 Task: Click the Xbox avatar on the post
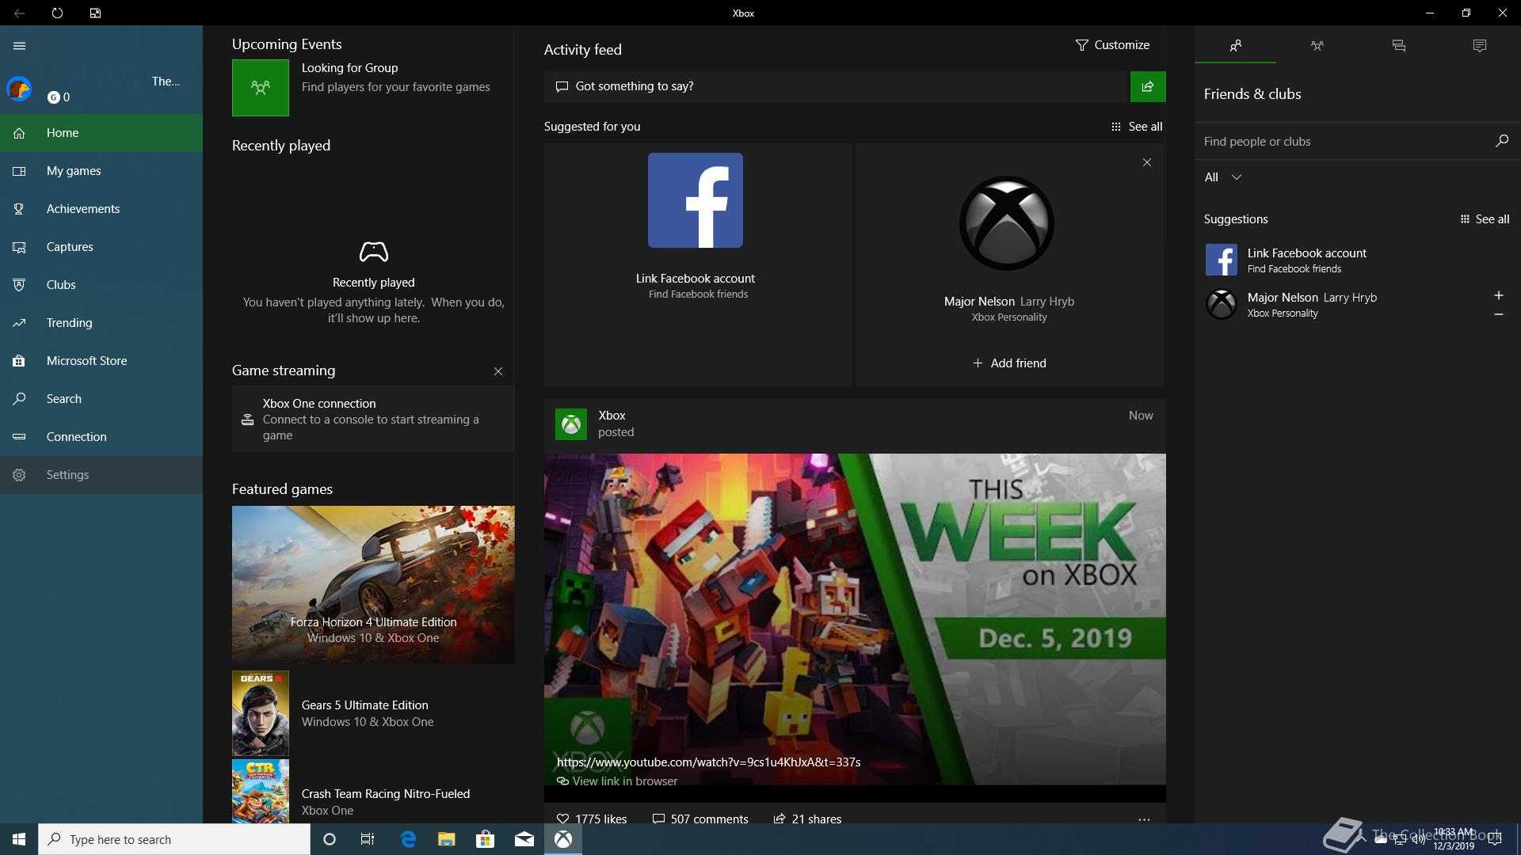tap(570, 424)
